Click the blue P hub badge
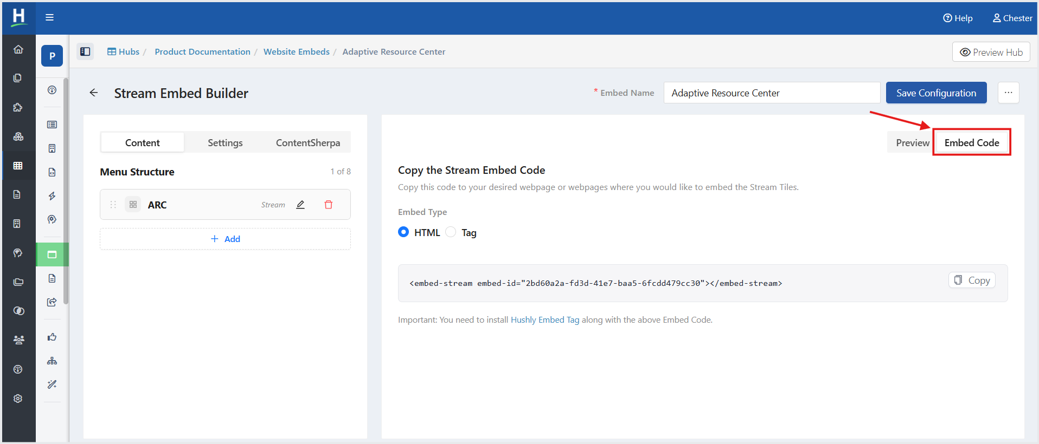This screenshot has width=1039, height=444. pyautogui.click(x=52, y=56)
